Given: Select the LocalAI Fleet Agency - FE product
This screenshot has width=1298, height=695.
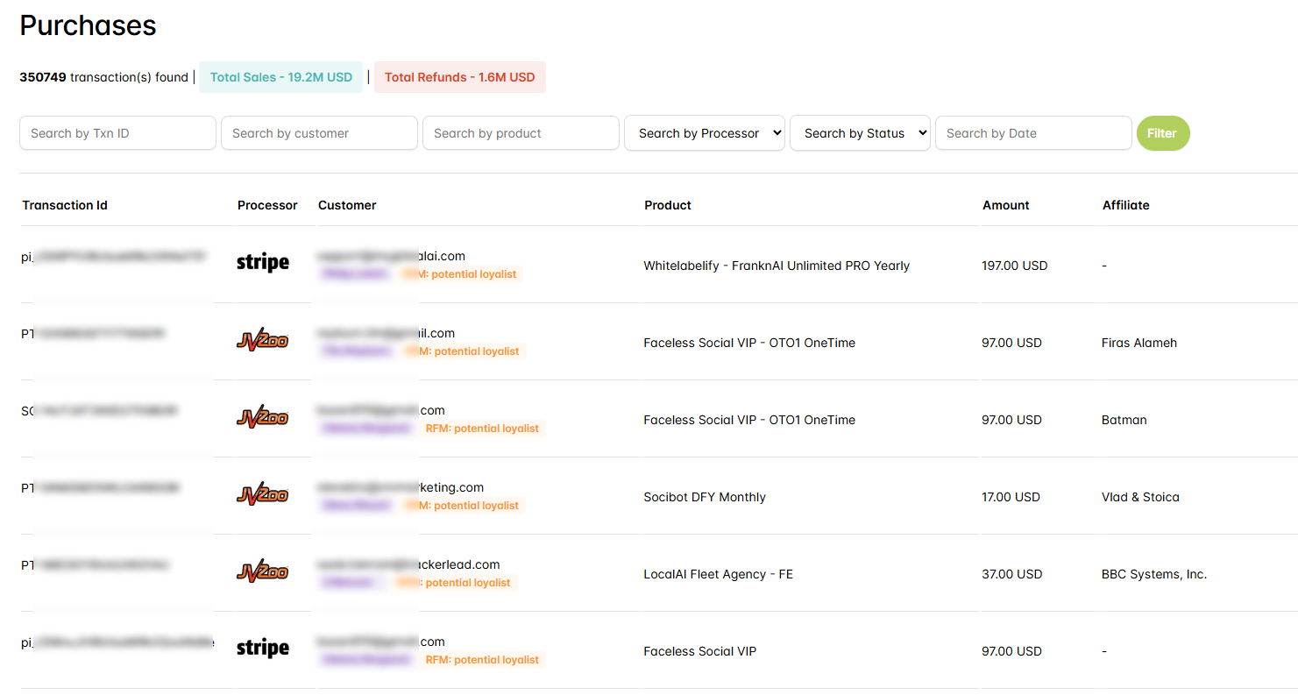Looking at the screenshot, I should point(718,574).
